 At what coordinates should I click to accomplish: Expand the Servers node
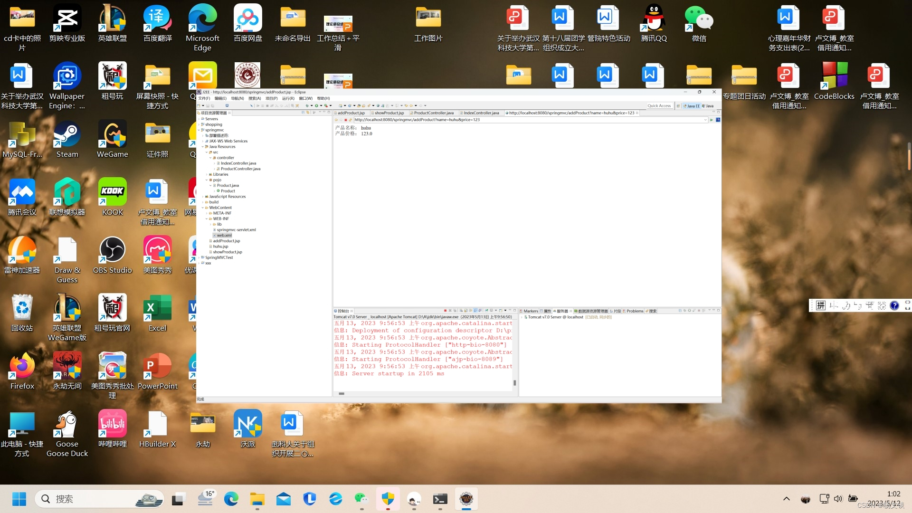(x=199, y=119)
